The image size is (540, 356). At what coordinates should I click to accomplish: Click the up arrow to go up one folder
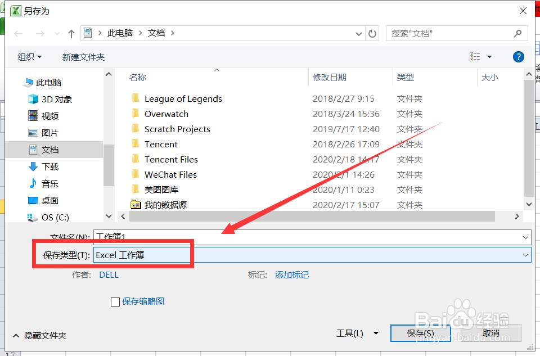pyautogui.click(x=71, y=33)
